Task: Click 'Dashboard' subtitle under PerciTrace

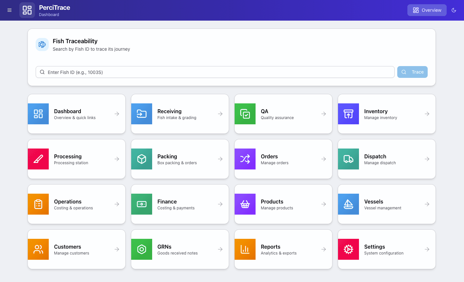Action: (49, 15)
